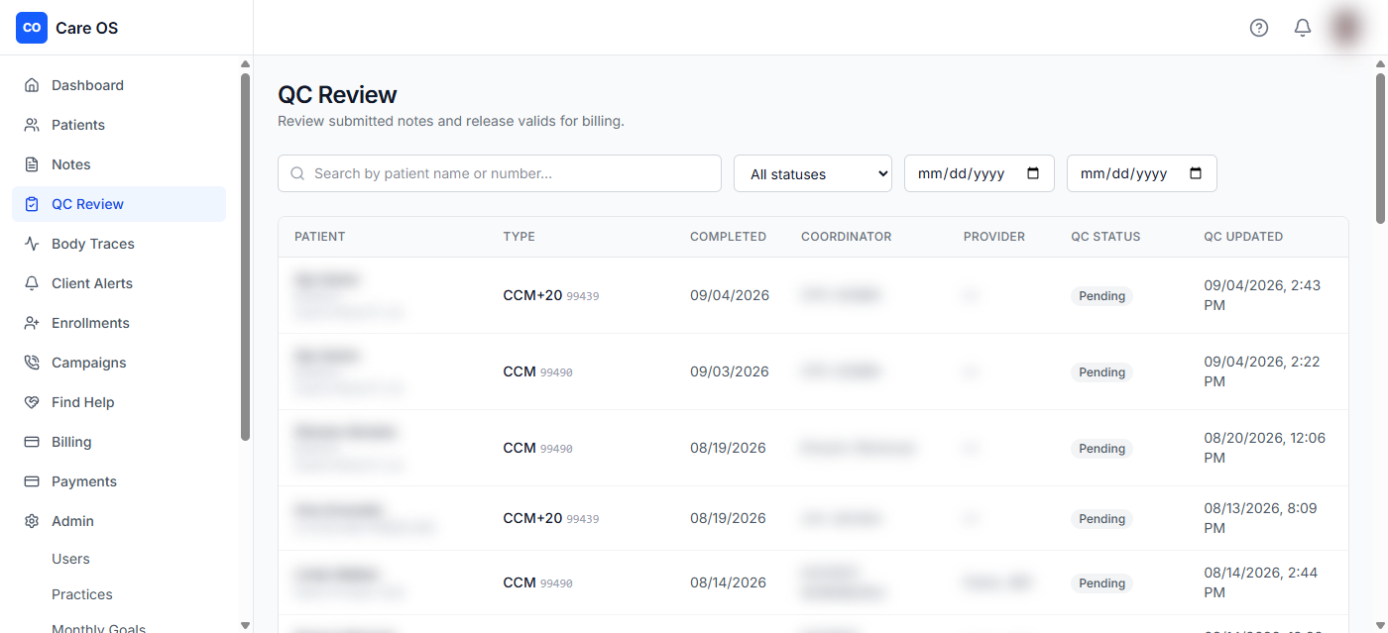The height and width of the screenshot is (633, 1388).
Task: Click Pending badge for 09/03/2026 row
Action: point(1101,372)
